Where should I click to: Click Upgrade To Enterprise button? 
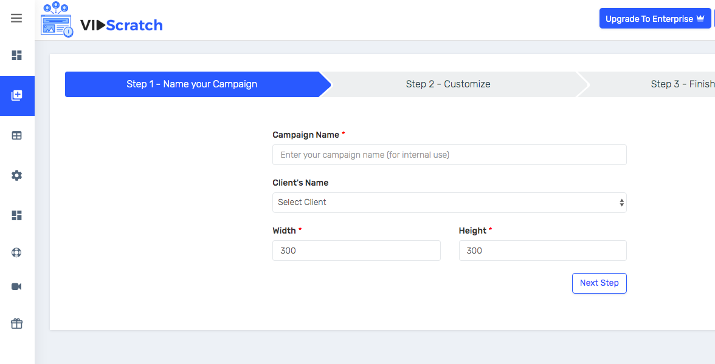655,19
